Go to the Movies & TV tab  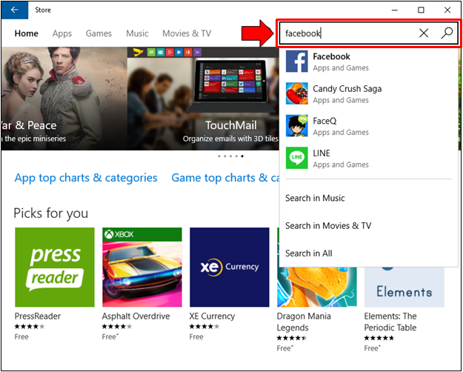point(187,33)
